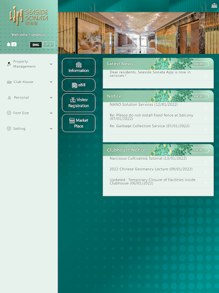Image resolution: width=219 pixels, height=293 pixels.
Task: Click the Property Management sidebar icon
Action: click(9, 64)
